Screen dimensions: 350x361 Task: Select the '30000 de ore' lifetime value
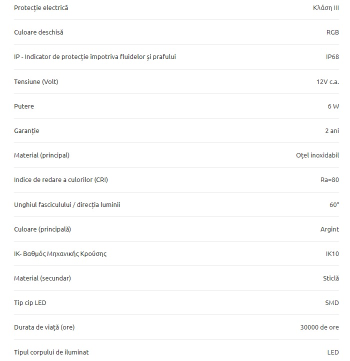coord(319,327)
